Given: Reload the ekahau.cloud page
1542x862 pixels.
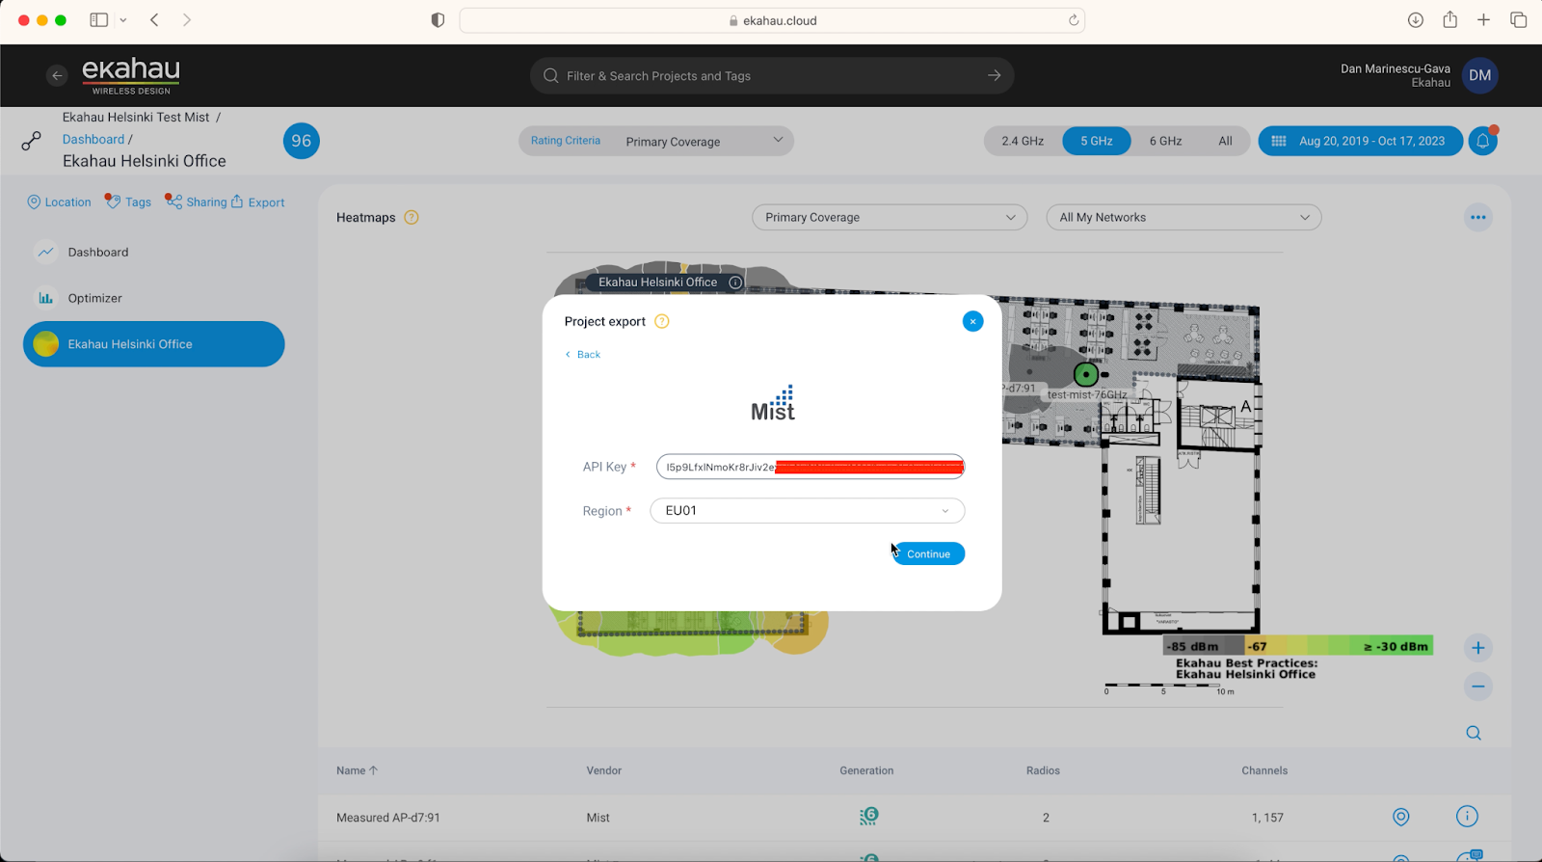Looking at the screenshot, I should [1073, 20].
